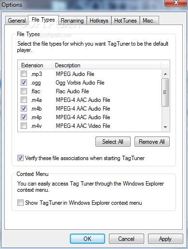Enable the .m4v video file checkbox

(24, 126)
